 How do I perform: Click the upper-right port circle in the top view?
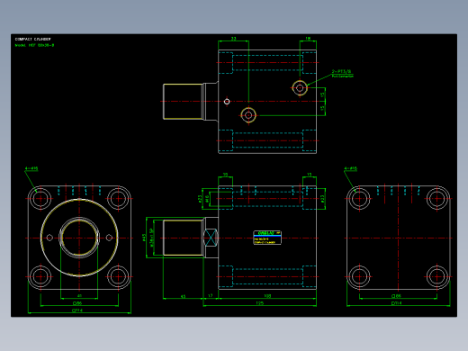point(300,88)
